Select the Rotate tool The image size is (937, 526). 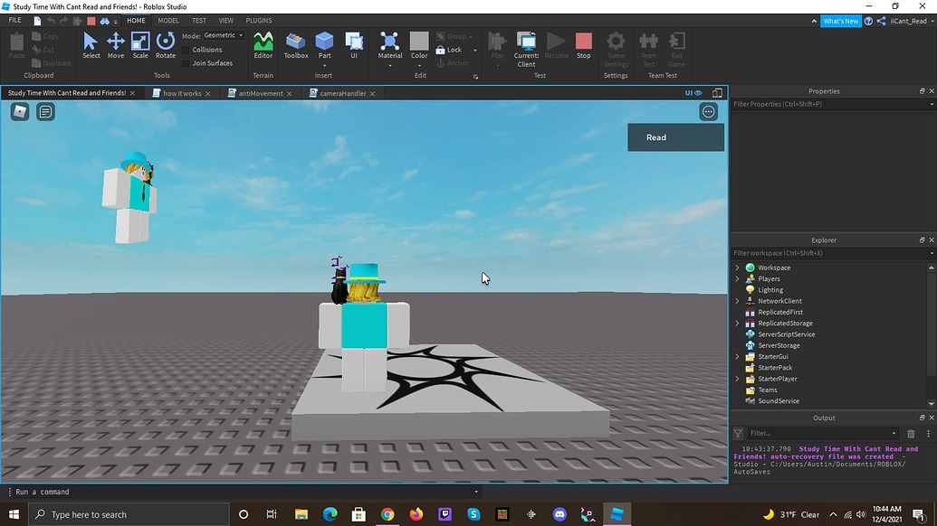tap(165, 45)
